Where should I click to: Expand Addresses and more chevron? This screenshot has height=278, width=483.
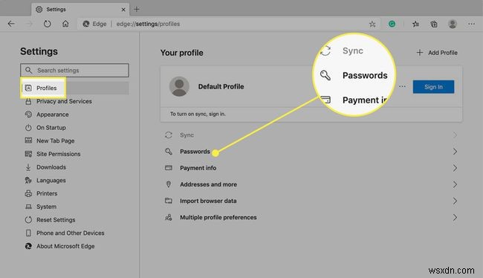pyautogui.click(x=455, y=184)
